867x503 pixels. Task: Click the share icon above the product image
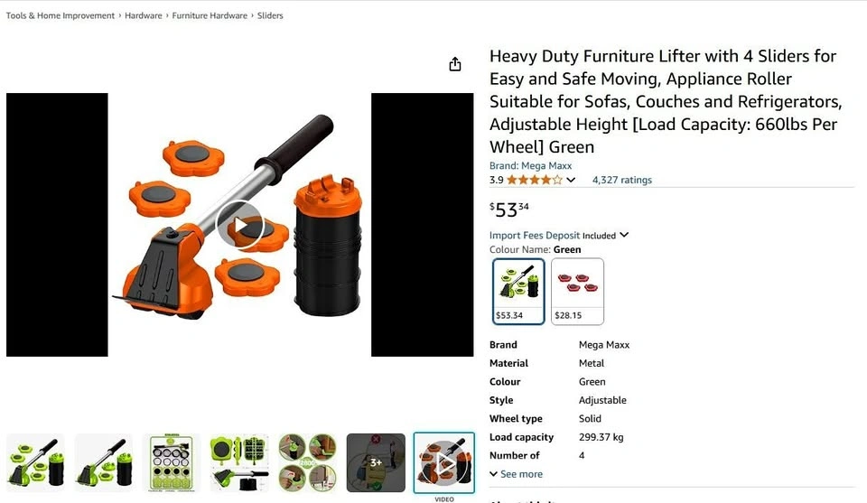click(454, 64)
